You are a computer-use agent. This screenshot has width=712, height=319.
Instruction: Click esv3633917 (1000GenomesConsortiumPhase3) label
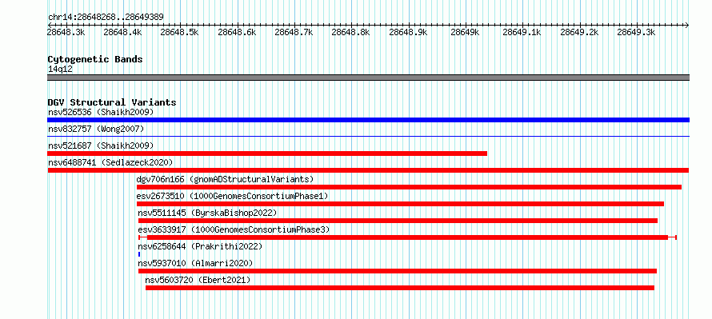tap(234, 229)
